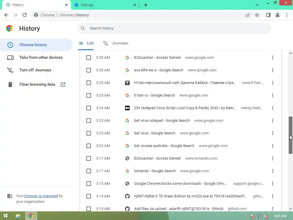
Task: Open Chrome's three-dot main menu
Action: [x=287, y=15]
